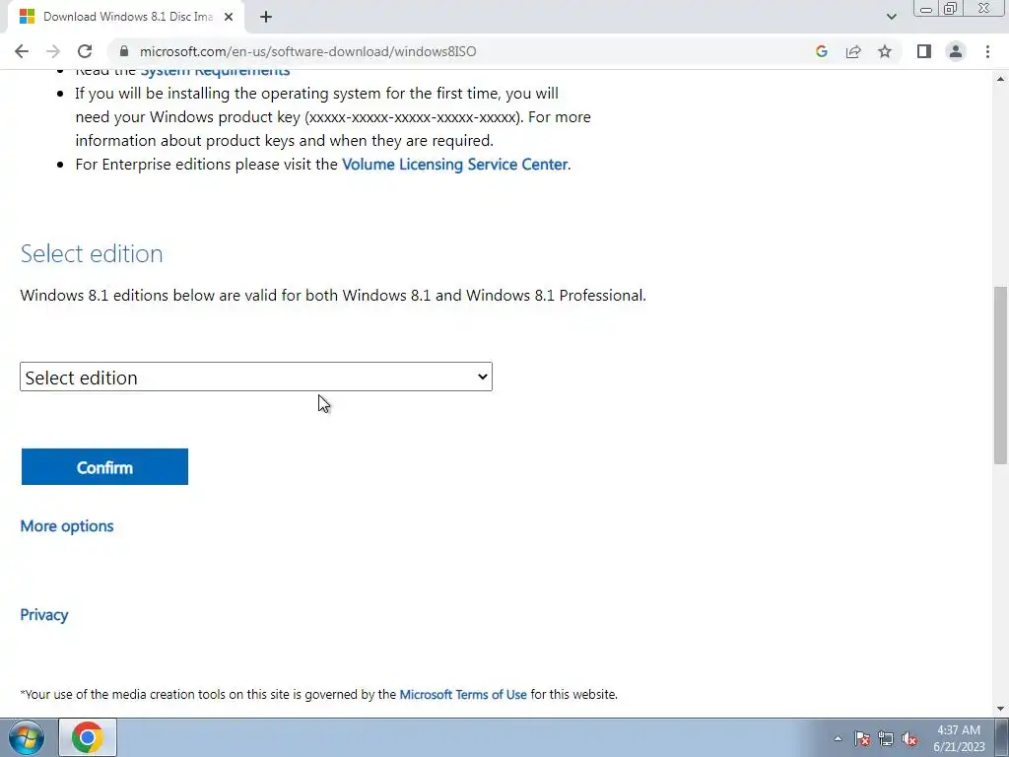Image resolution: width=1009 pixels, height=757 pixels.
Task: Open the Chrome profile avatar
Action: pyautogui.click(x=956, y=51)
